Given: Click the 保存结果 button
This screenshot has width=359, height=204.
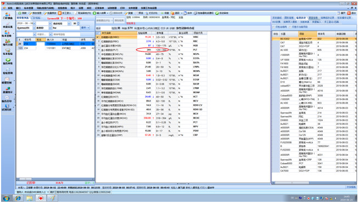Looking at the screenshot, I should pos(119,21).
